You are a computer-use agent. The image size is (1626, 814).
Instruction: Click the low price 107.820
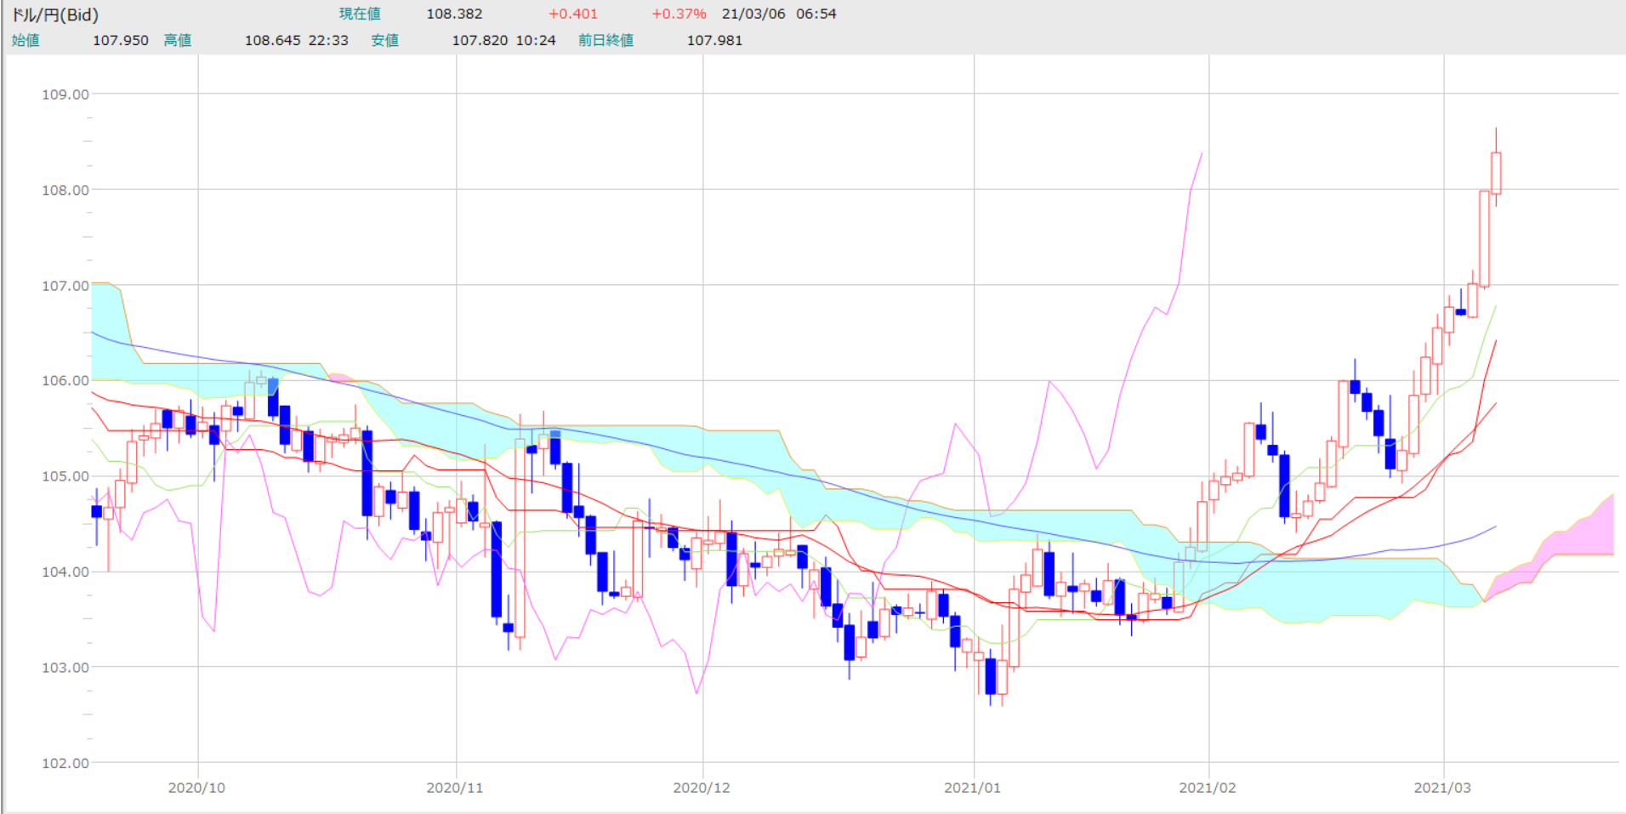pos(480,40)
